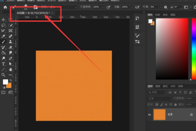Open the layer filter type dropdown
Screen dimensions: 196x131
156,92
